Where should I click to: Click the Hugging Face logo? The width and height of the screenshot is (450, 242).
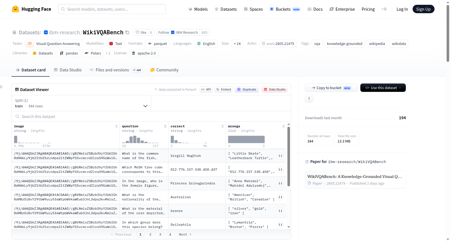31,9
